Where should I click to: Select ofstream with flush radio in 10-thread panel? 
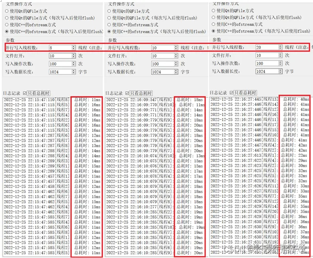pyautogui.click(x=109, y=31)
